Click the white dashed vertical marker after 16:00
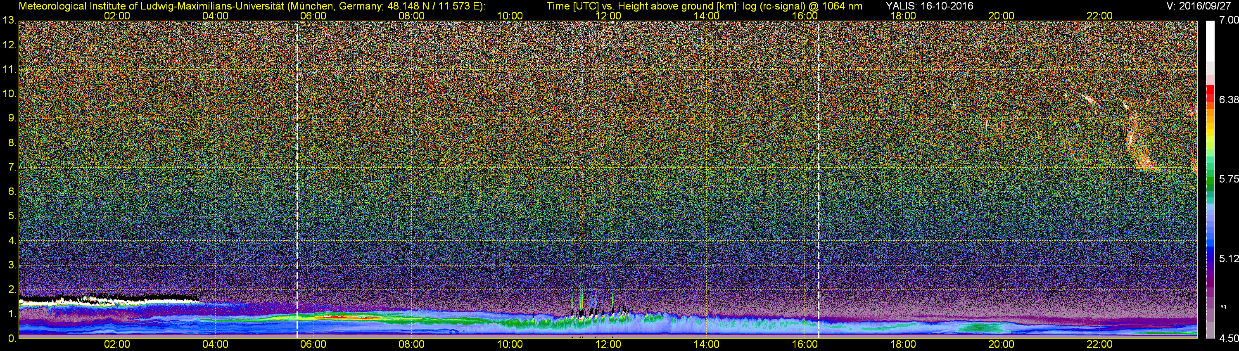Image resolution: width=1239 pixels, height=351 pixels. click(819, 179)
